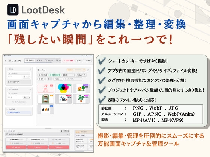
Task: Open the desk lamp video thumbnail
Action: click(63, 99)
